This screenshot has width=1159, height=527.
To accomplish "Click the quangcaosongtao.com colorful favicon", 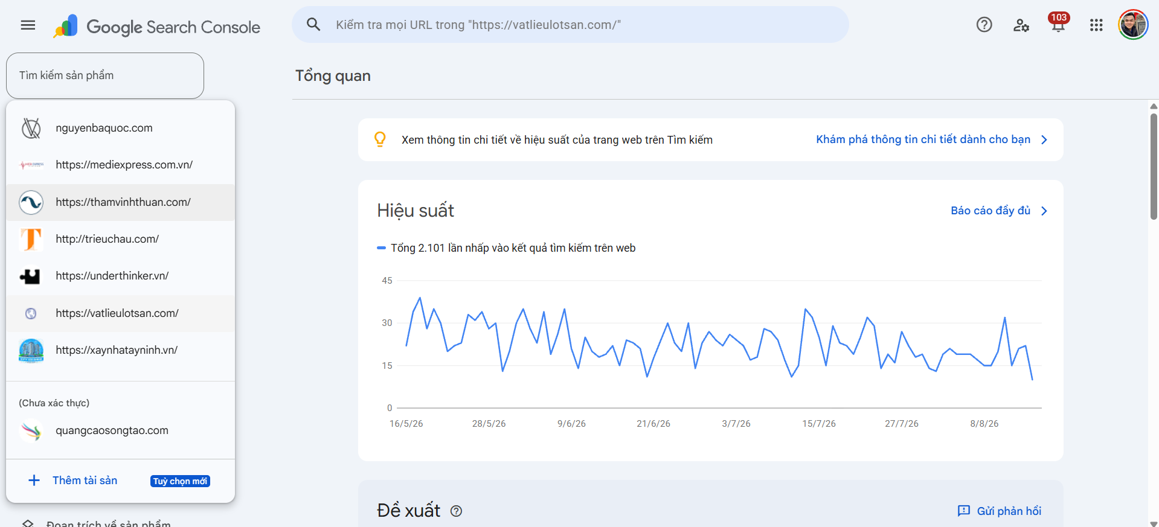I will (31, 430).
